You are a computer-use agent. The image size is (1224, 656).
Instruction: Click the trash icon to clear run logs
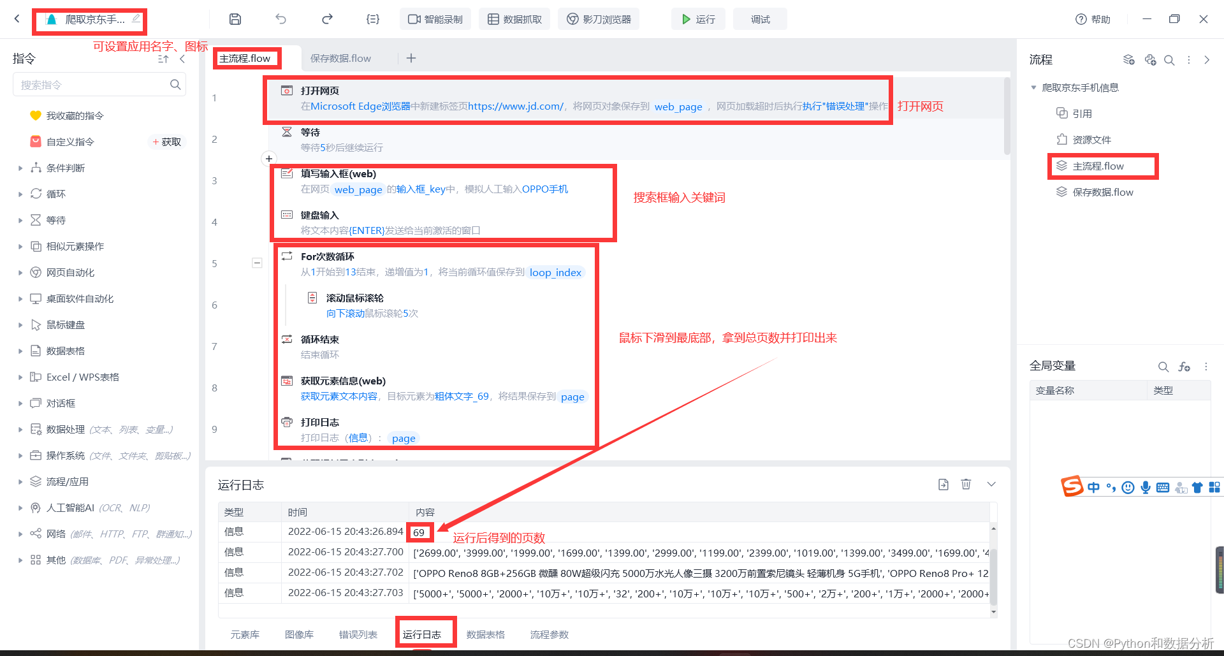point(966,485)
